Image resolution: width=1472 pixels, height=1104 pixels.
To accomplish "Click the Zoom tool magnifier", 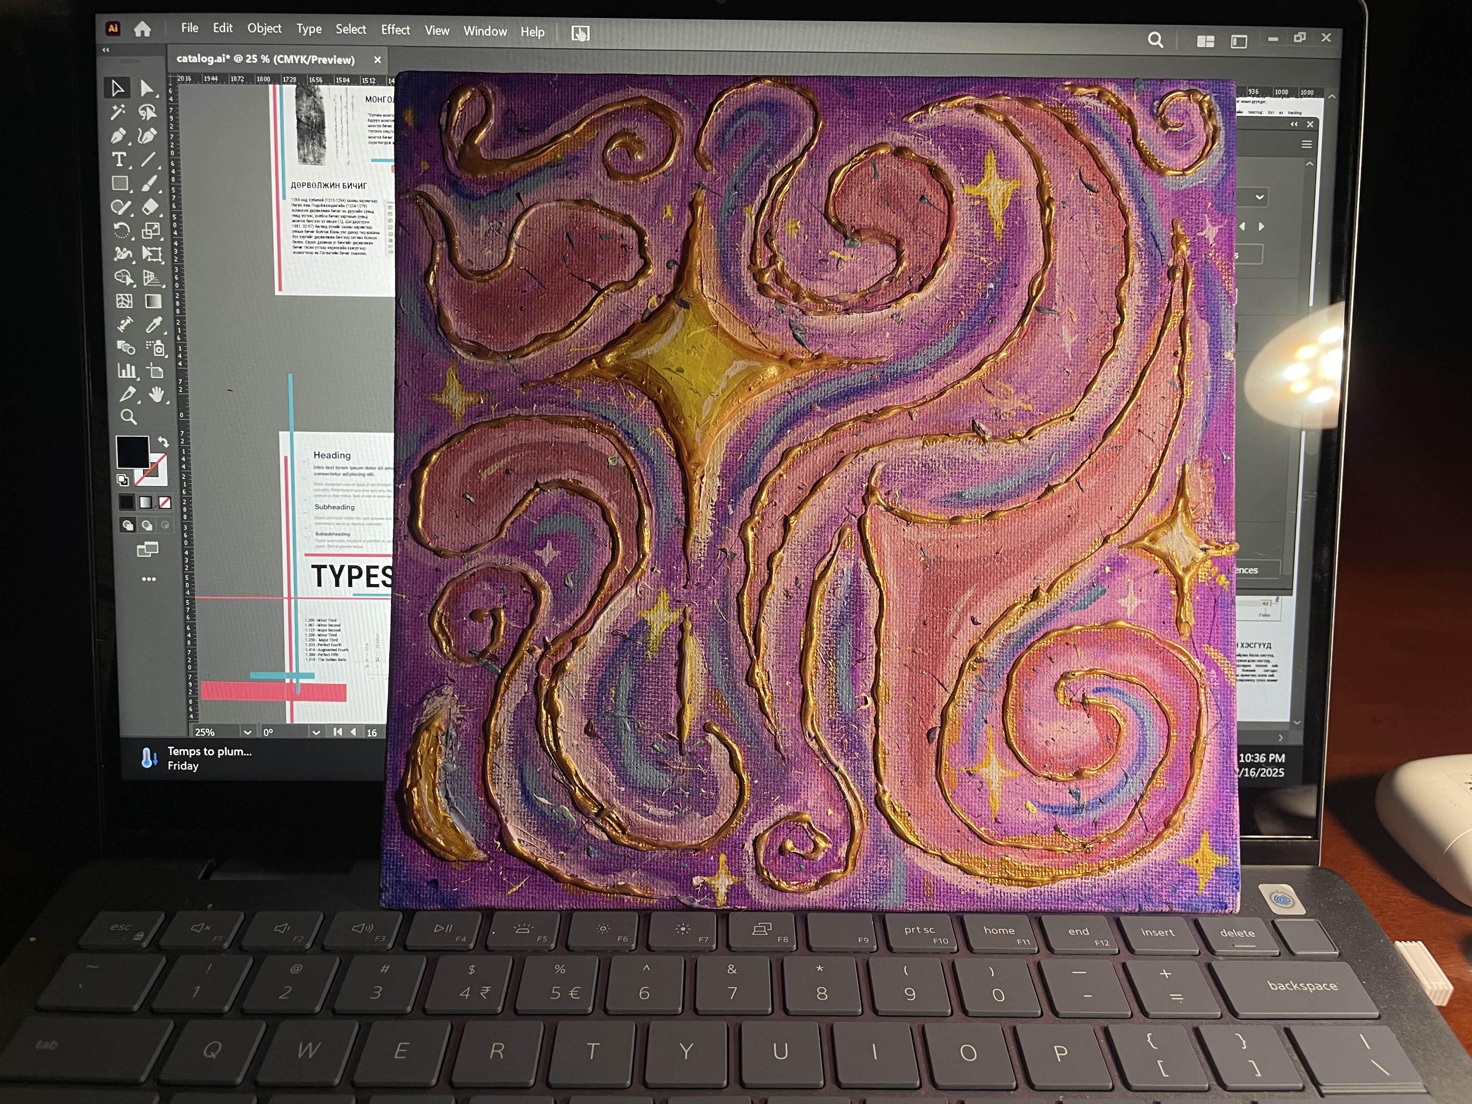I will [129, 417].
